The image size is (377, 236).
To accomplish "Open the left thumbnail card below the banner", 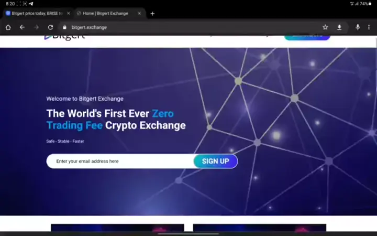I will click(x=117, y=228).
